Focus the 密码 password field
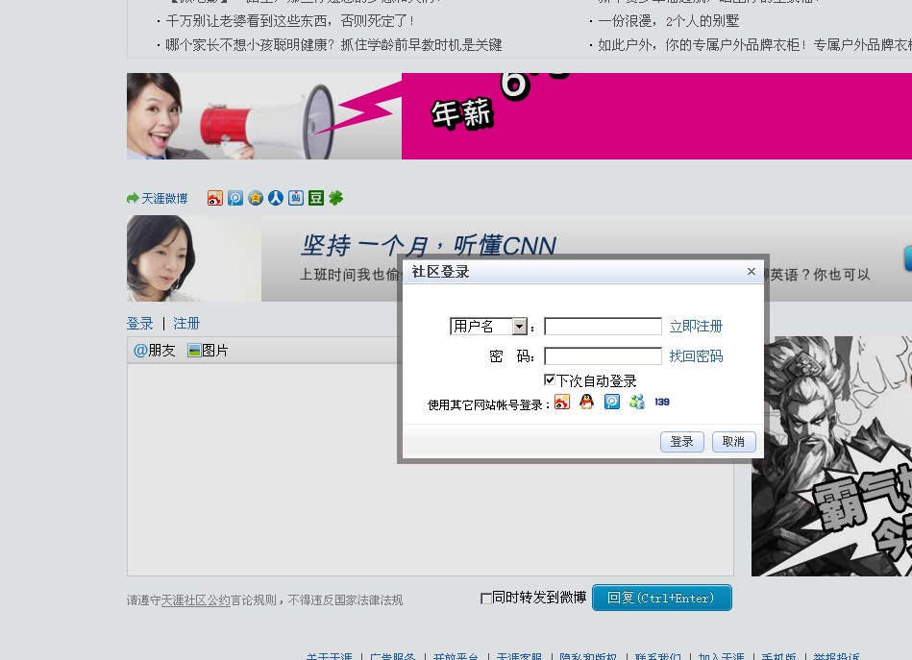The height and width of the screenshot is (660, 912). coord(603,355)
